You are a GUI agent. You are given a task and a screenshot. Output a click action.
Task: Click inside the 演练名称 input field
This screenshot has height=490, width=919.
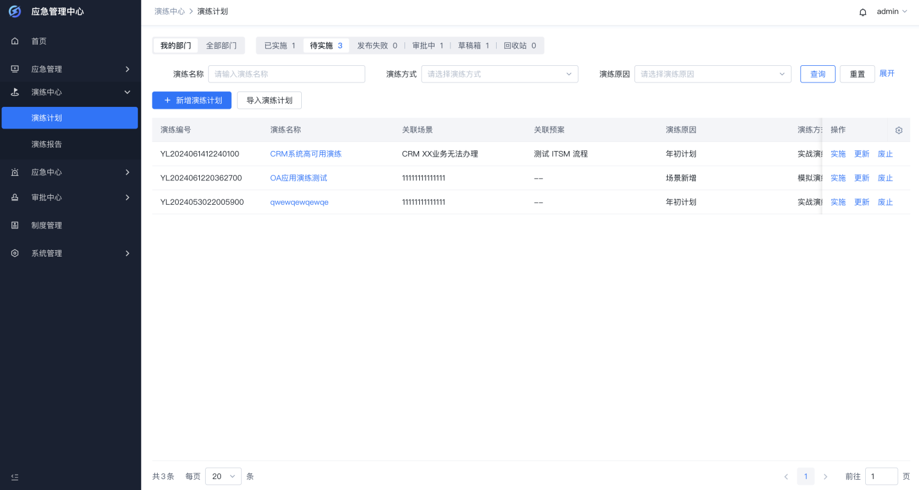coord(286,74)
